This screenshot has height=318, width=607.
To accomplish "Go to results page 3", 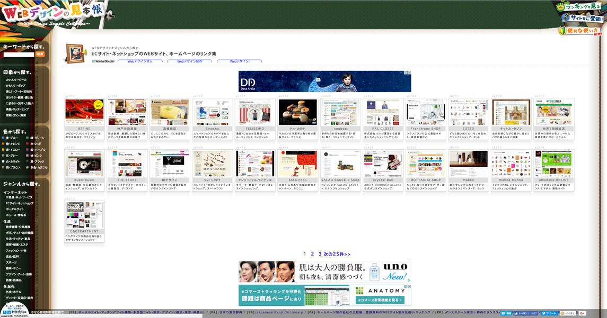I will point(320,255).
